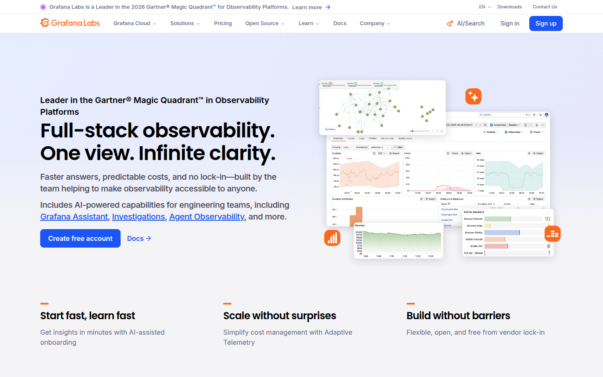Click the fire icon in dashboard toolbar

(x=537, y=125)
